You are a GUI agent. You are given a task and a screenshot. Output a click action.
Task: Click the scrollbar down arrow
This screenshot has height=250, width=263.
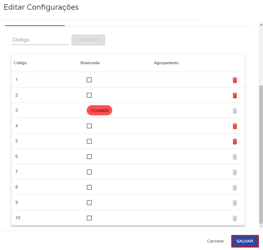pyautogui.click(x=261, y=226)
